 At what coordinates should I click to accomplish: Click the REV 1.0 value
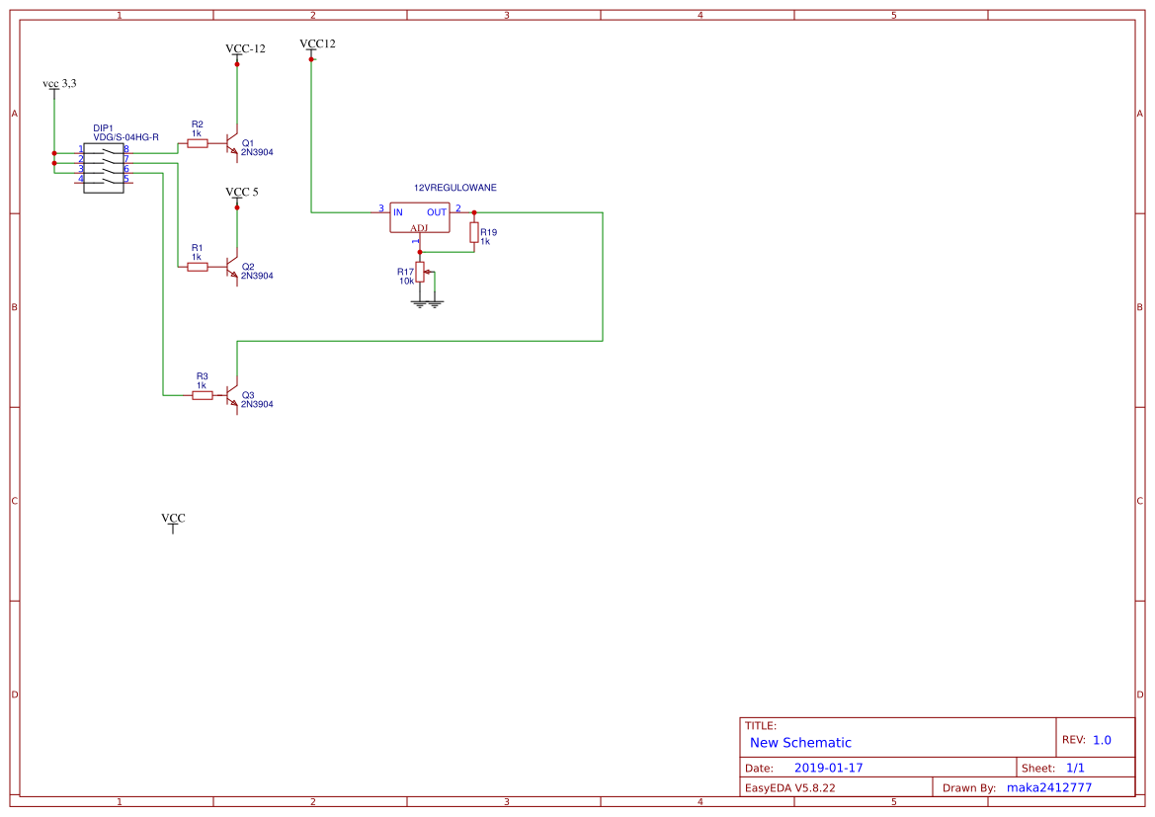[x=1102, y=740]
